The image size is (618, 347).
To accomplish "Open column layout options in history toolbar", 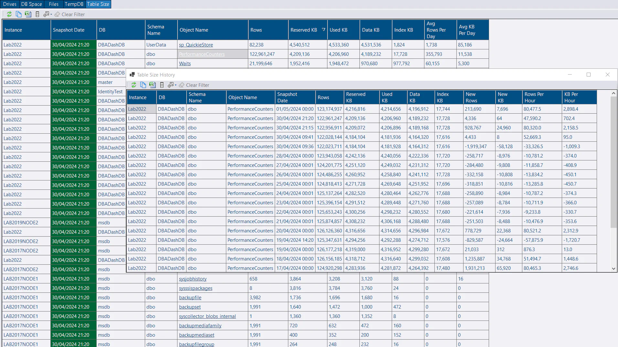I will tap(161, 85).
